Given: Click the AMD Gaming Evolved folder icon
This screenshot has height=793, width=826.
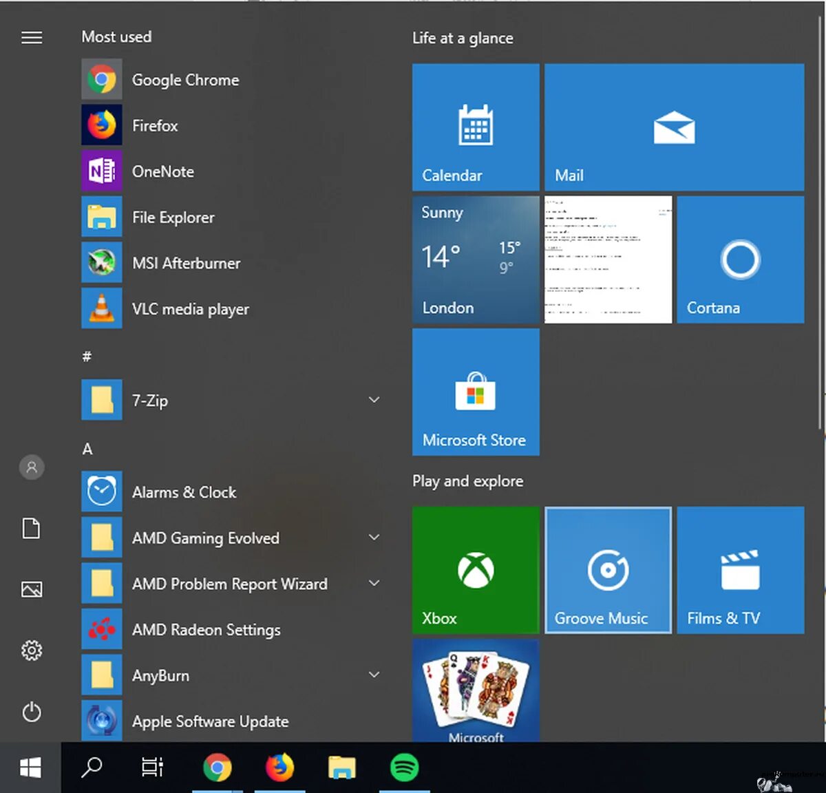Looking at the screenshot, I should (x=102, y=538).
